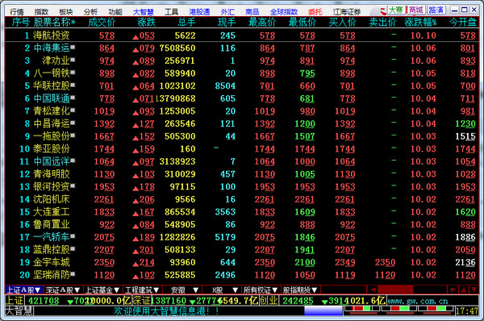This screenshot has width=484, height=321.
Task: Click the scroll-right arrow on bottom scrollbar
Action: tap(453, 290)
